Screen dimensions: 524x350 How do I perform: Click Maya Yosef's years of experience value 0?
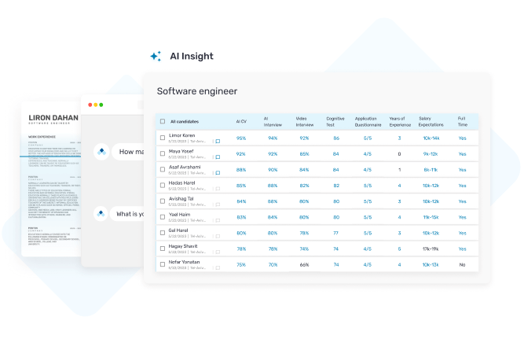[399, 154]
